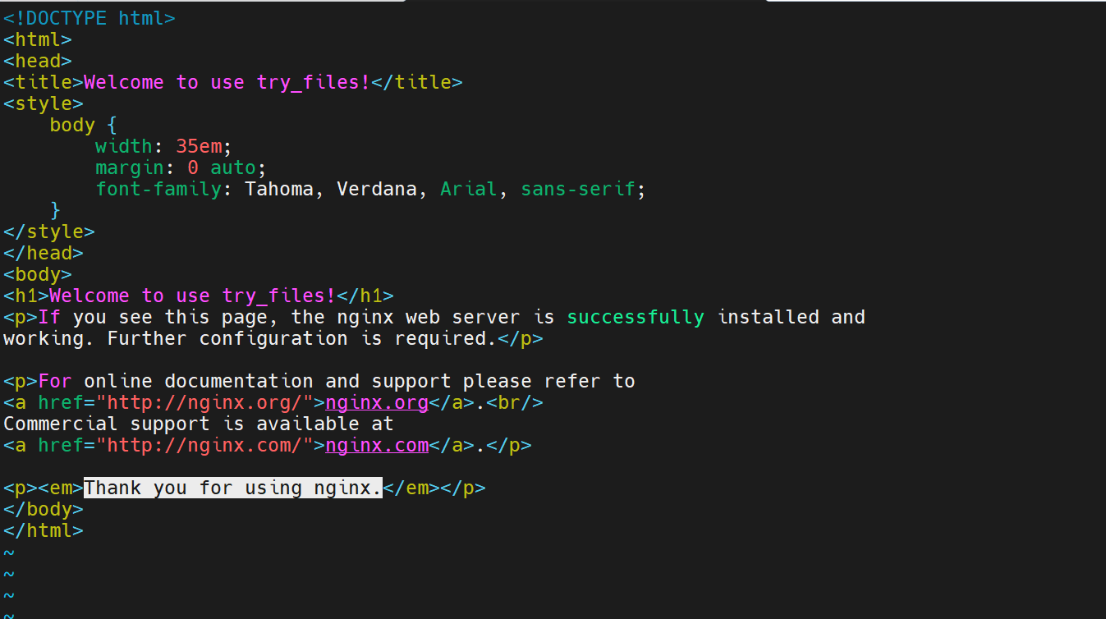This screenshot has height=619, width=1106.
Task: Click the h1 heading welcome text
Action: 192,296
